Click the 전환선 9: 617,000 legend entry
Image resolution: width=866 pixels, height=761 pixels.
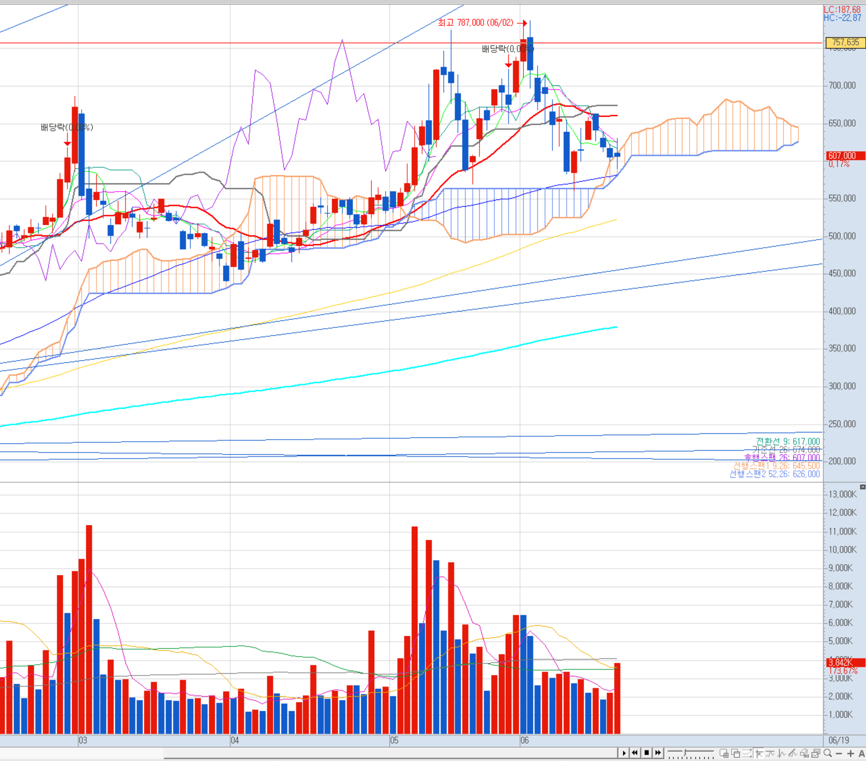pyautogui.click(x=788, y=442)
